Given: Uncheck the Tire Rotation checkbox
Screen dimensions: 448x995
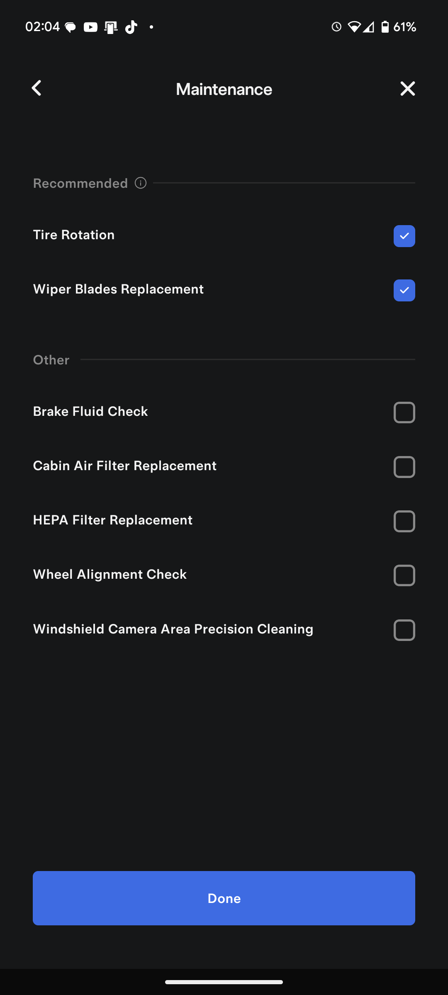Looking at the screenshot, I should 404,236.
